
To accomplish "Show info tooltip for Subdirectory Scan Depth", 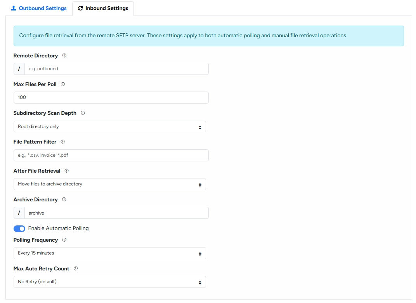I will tap(83, 113).
